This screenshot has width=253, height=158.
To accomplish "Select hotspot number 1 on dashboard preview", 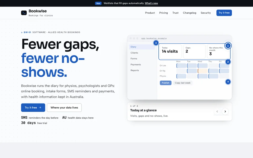I will coord(228,46).
